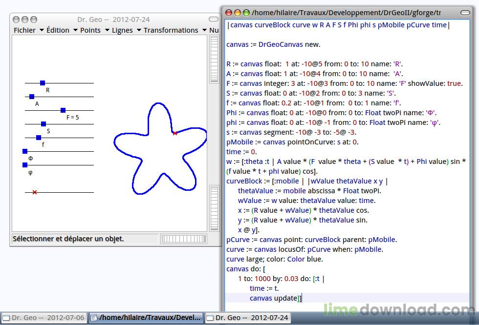Click upper vertical scrollbar thumb in Dr. Geo
The image size is (479, 325).
[214, 59]
